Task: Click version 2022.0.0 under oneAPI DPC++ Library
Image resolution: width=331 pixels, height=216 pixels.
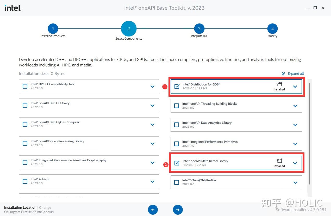Action: click(37, 107)
